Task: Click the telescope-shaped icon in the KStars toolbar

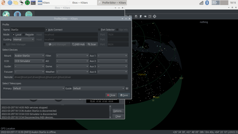Action: 141,16
